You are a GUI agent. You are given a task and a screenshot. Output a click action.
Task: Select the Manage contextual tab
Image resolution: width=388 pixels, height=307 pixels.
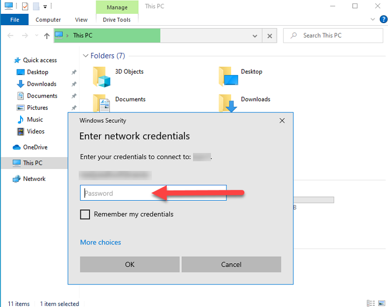tap(117, 7)
